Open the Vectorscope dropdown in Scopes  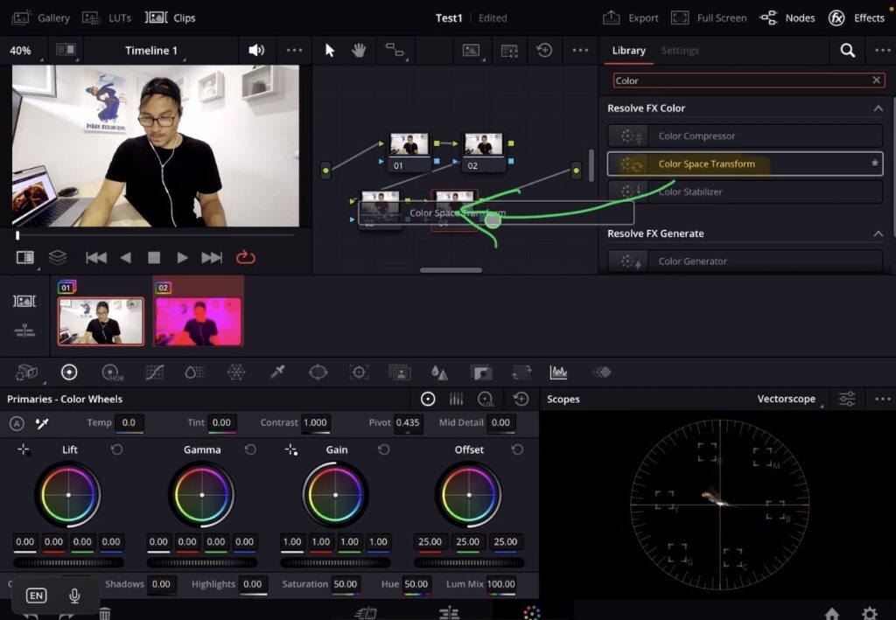(787, 399)
